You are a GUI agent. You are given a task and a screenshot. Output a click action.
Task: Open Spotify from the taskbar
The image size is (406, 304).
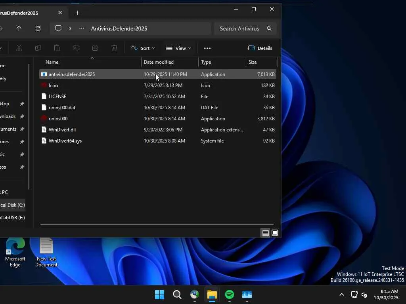pyautogui.click(x=230, y=294)
